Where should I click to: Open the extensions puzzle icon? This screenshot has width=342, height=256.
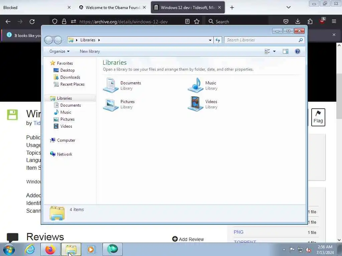coord(310,22)
